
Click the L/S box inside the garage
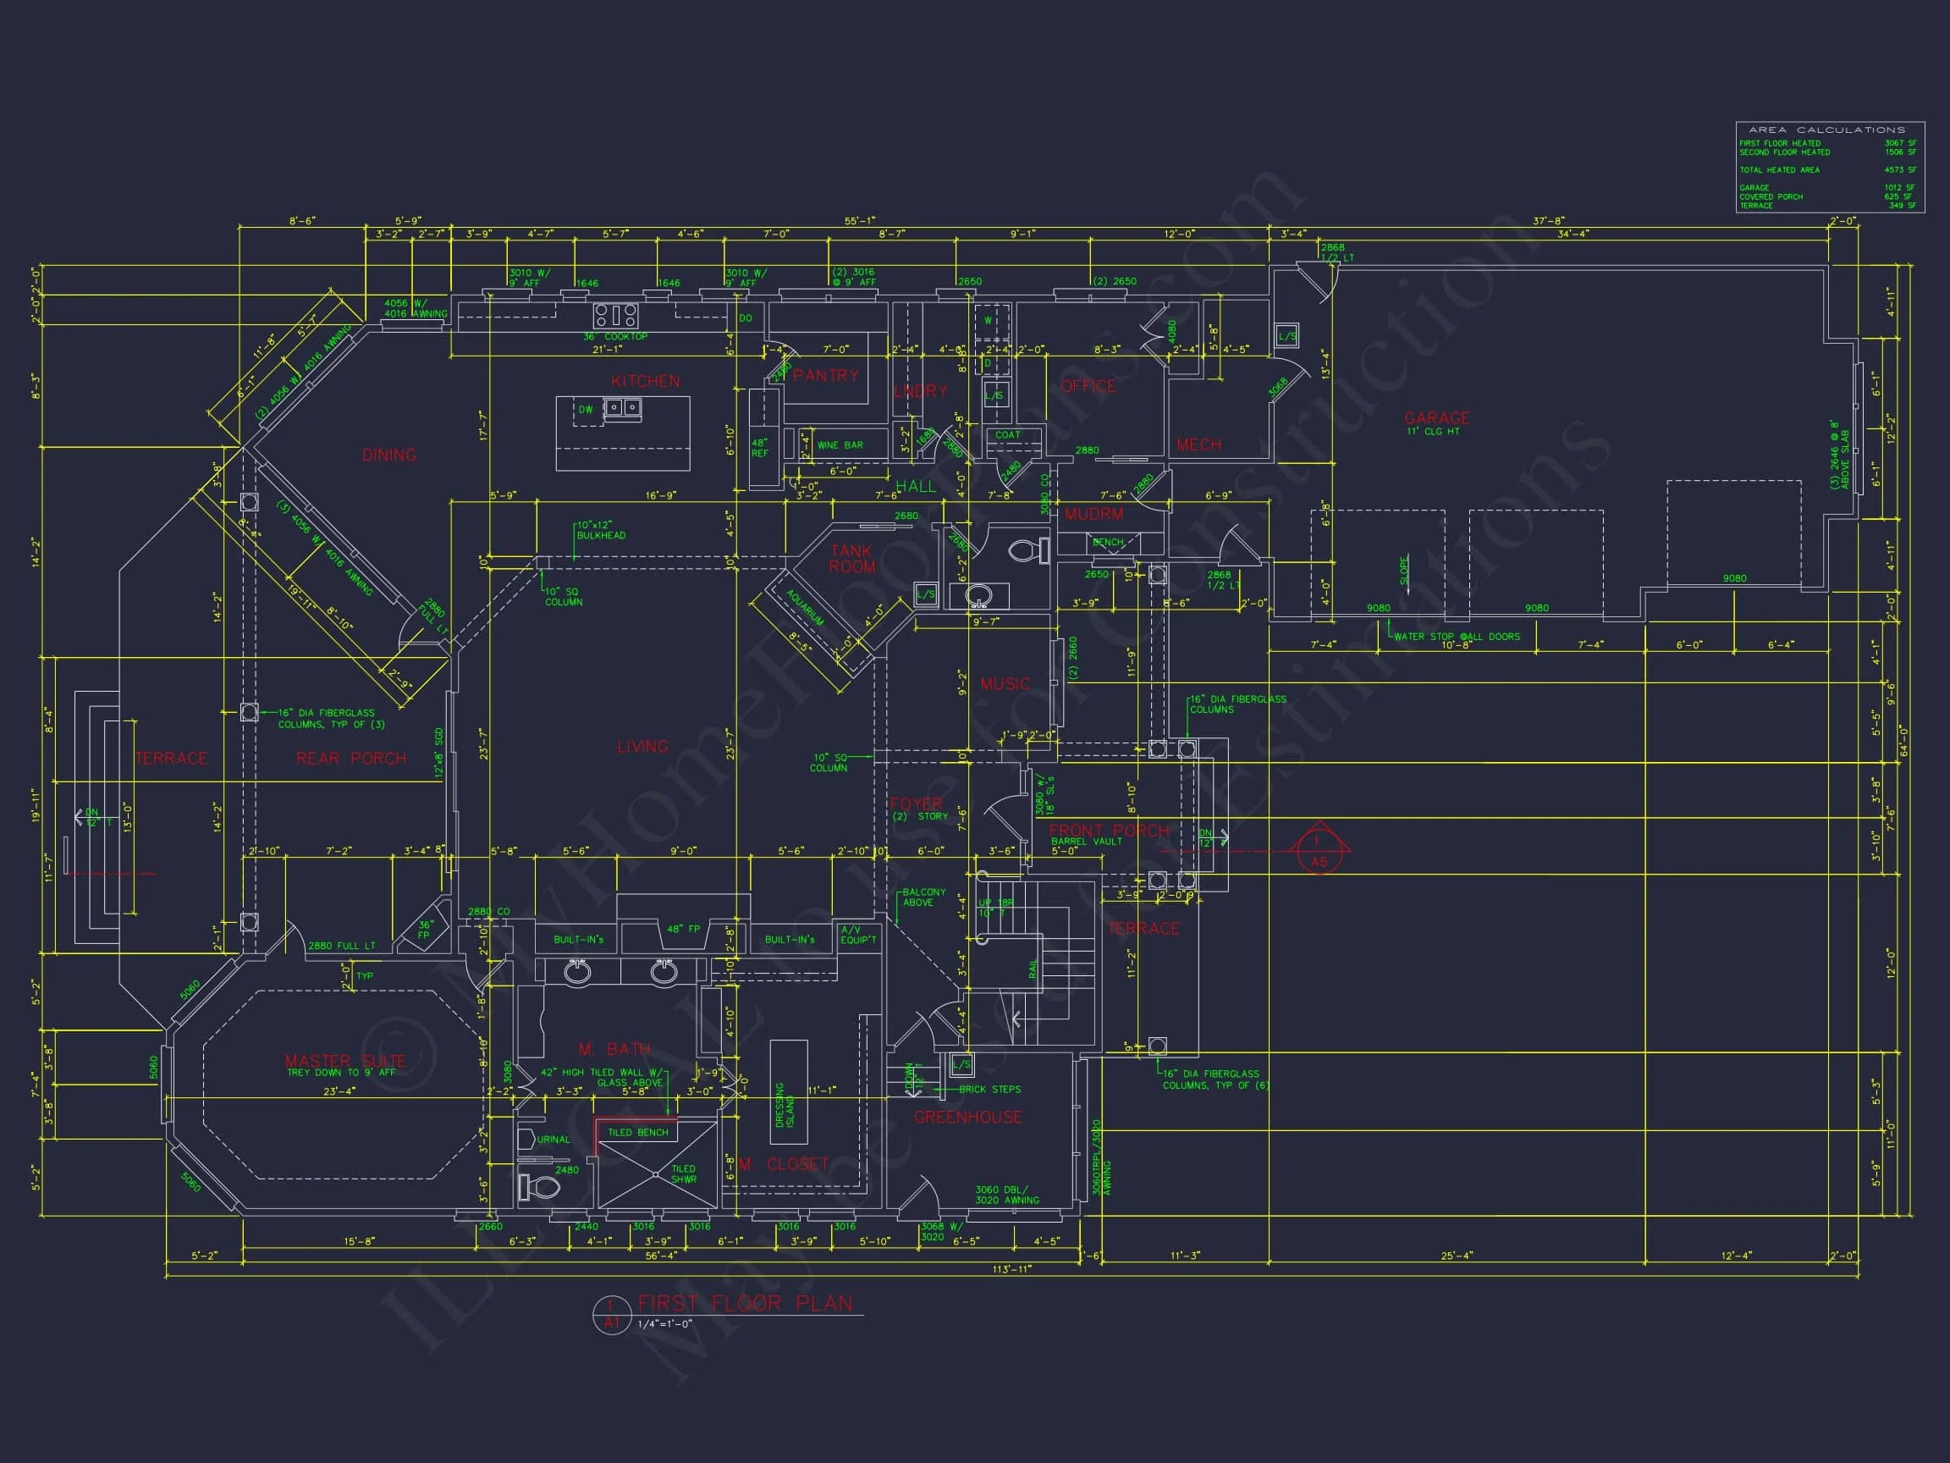(1287, 335)
